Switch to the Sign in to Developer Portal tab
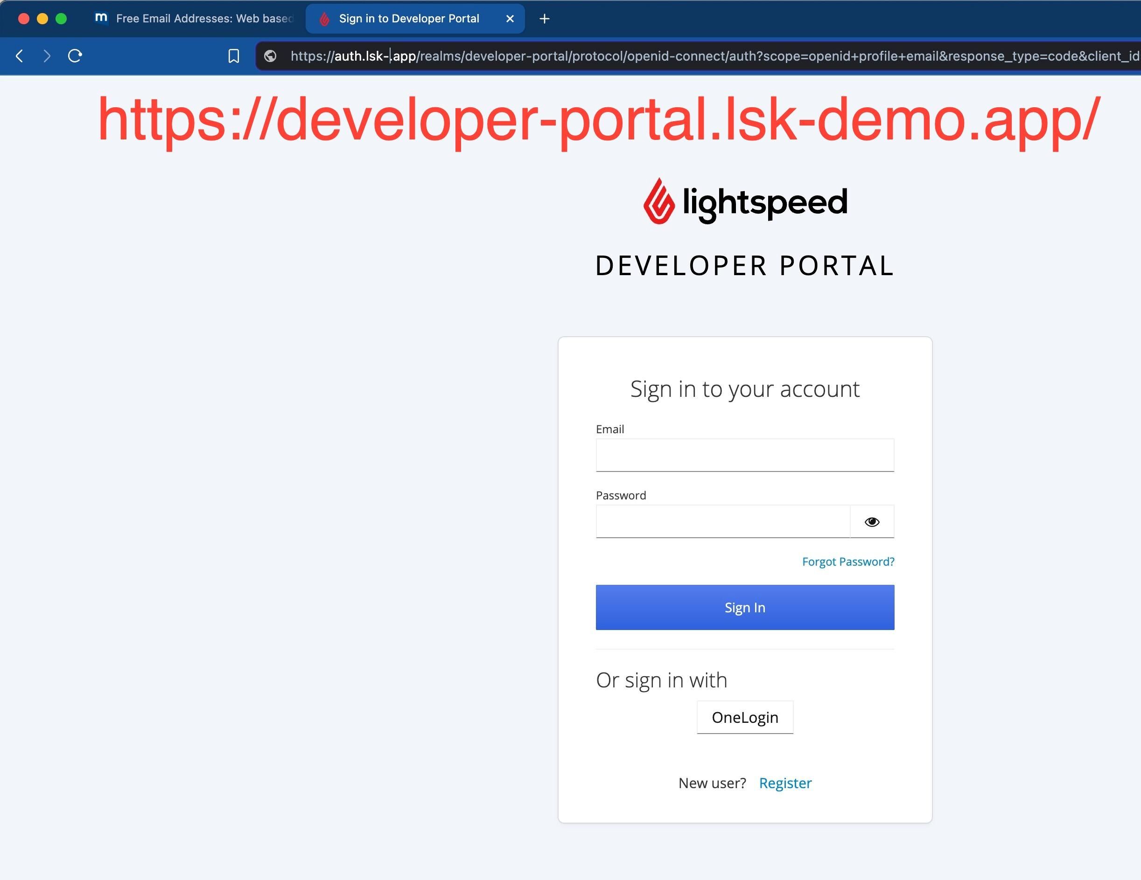 409,18
